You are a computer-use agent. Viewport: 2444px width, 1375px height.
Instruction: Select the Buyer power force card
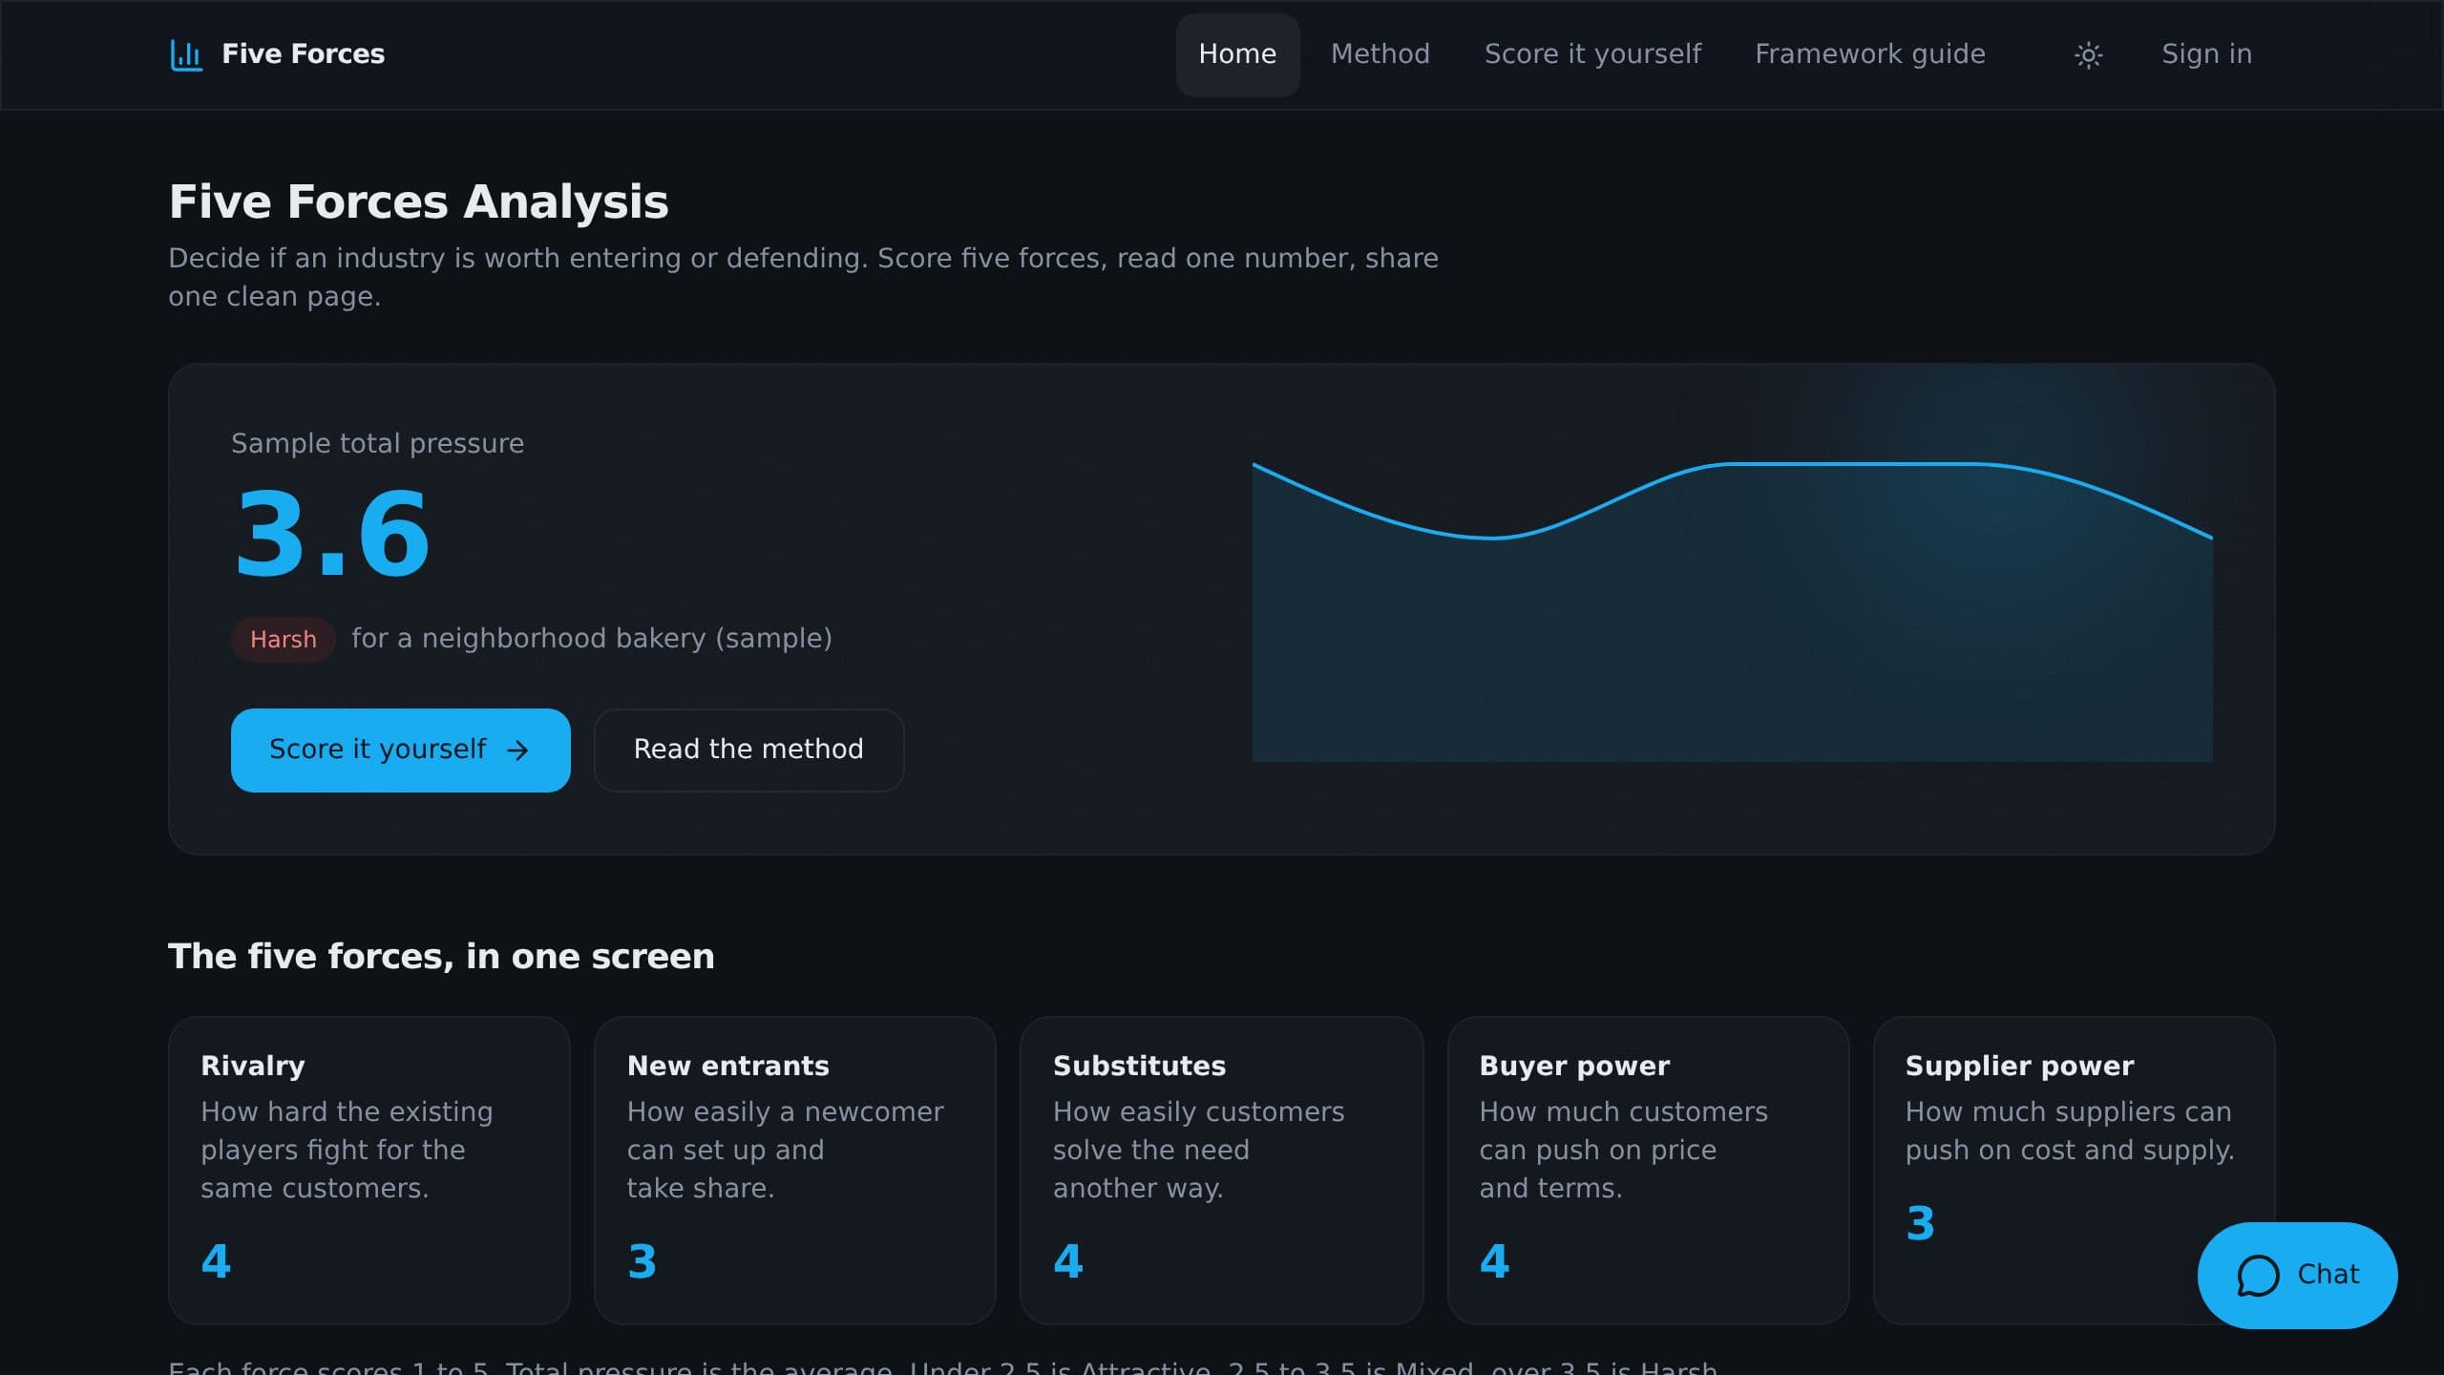click(x=1648, y=1170)
